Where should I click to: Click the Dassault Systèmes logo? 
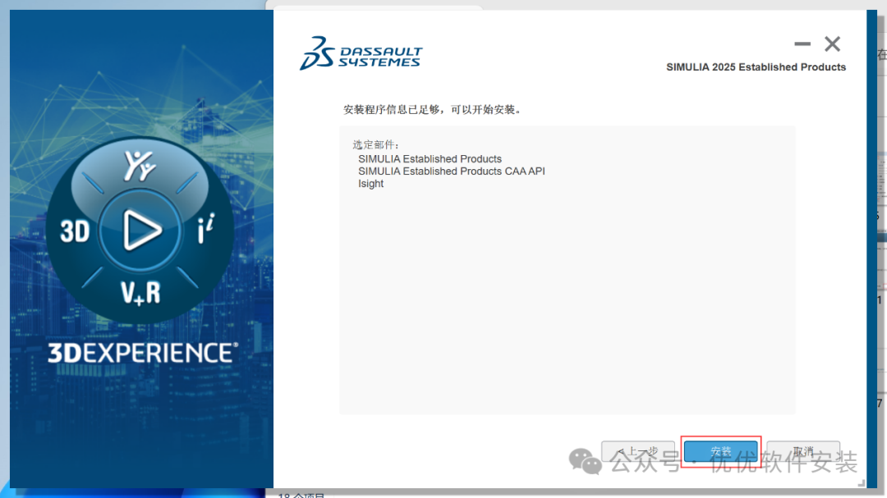coord(361,53)
